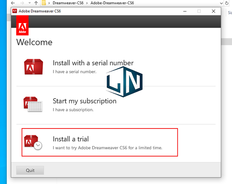
Task: Click the trial package clock icon
Action: [33, 142]
